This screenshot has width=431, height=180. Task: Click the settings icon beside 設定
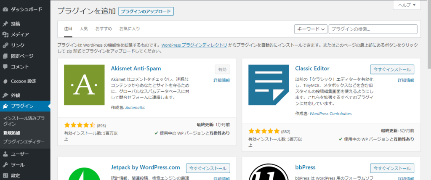(5, 176)
